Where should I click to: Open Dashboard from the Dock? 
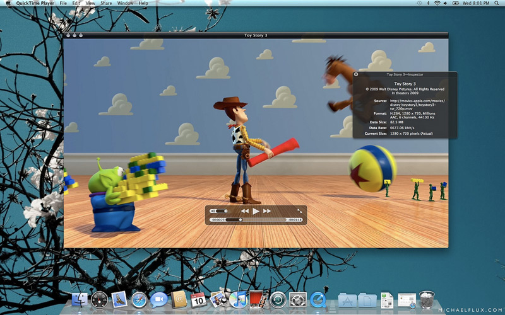99,300
